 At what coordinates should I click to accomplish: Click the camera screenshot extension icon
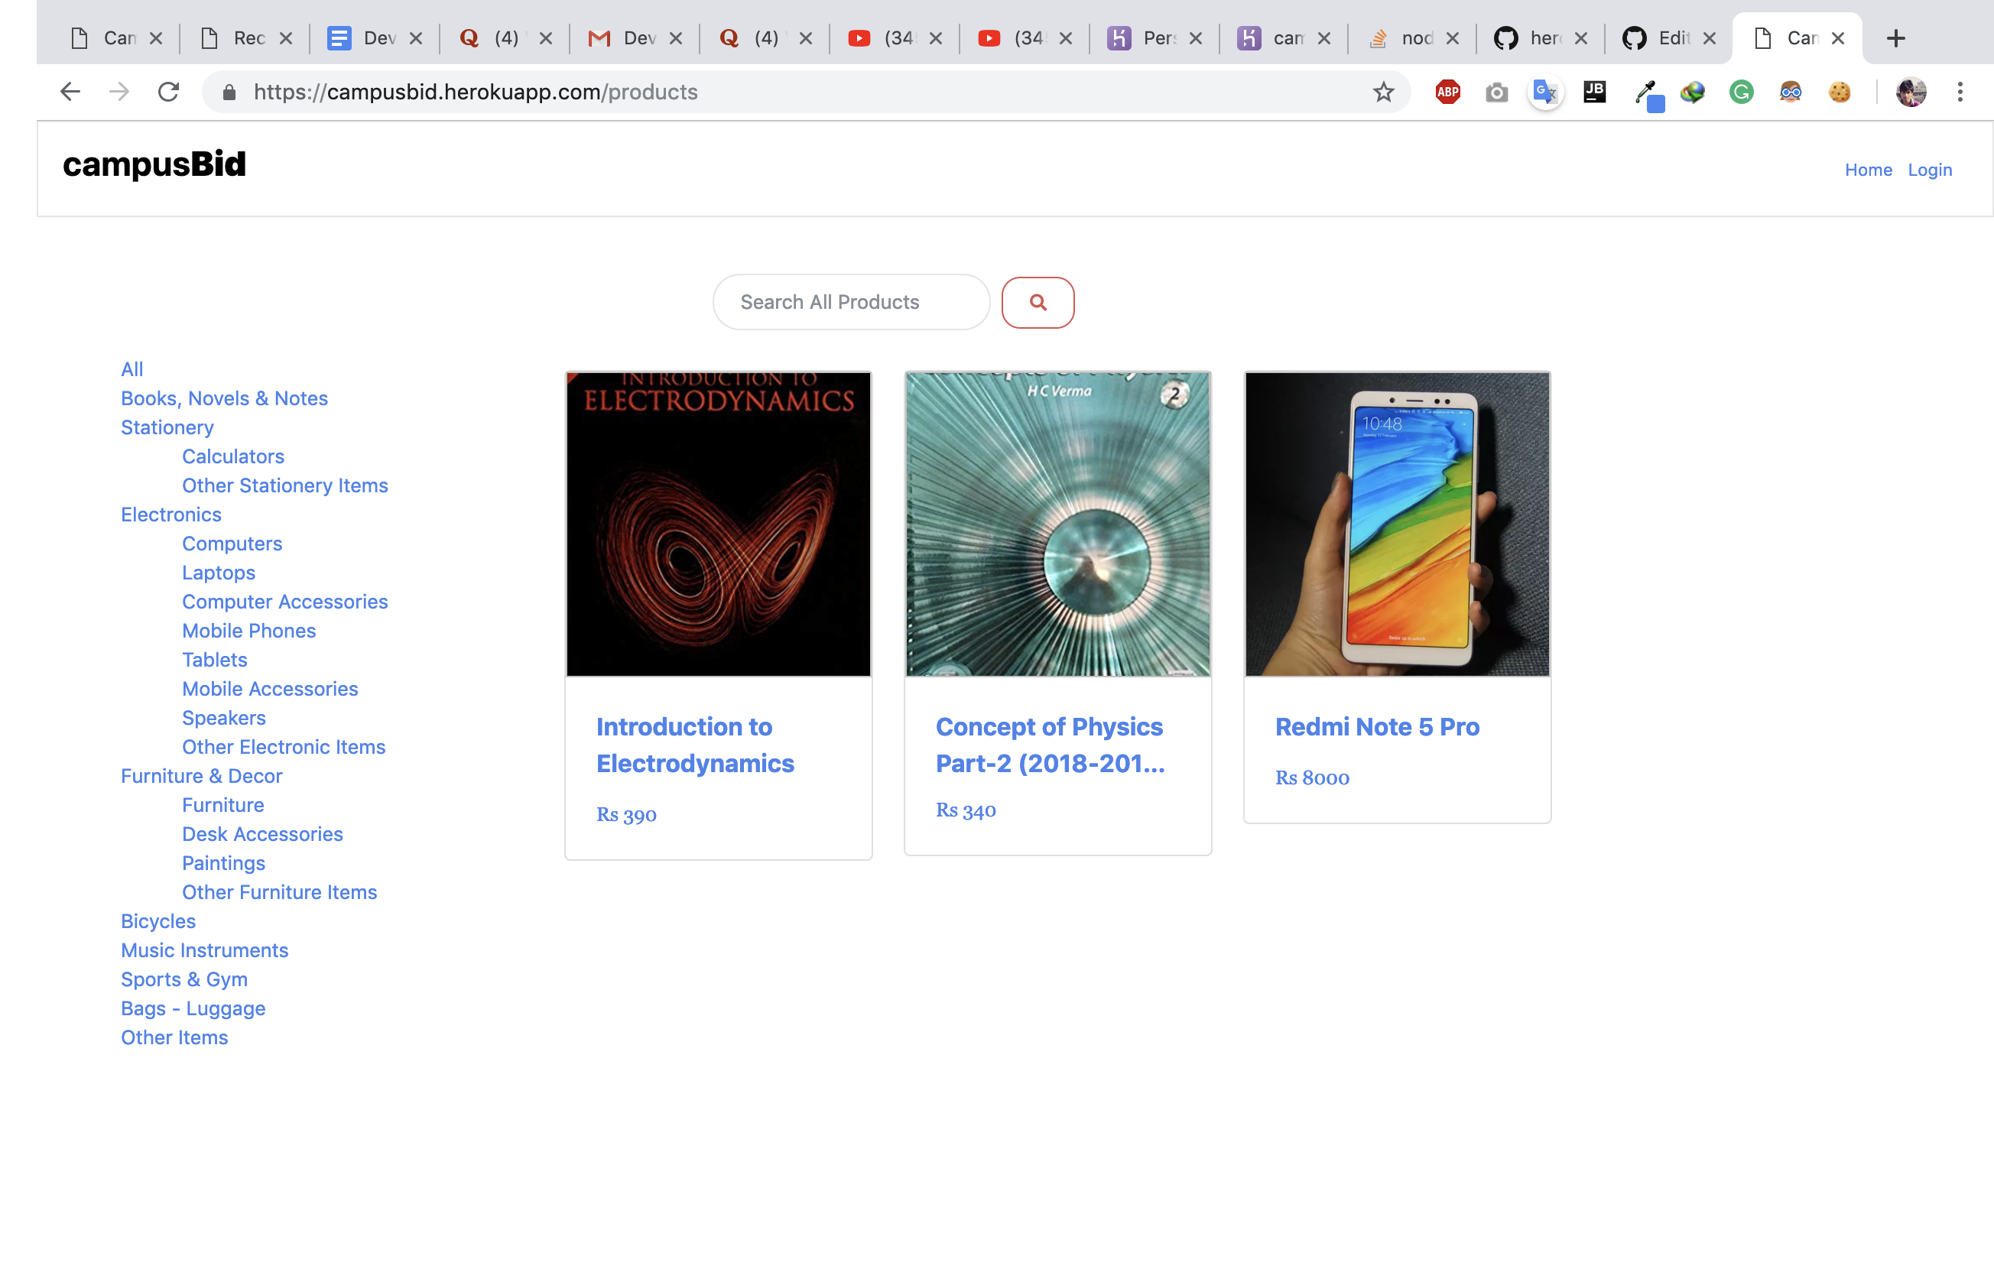[1495, 92]
